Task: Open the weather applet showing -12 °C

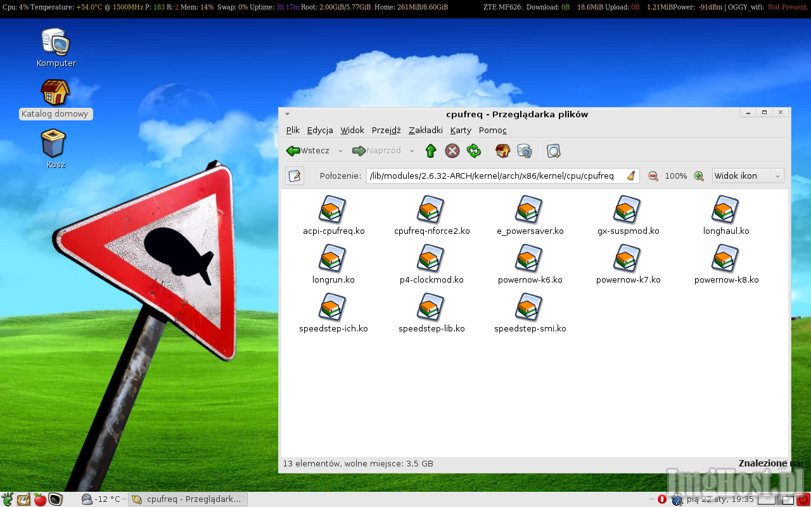Action: click(x=101, y=499)
